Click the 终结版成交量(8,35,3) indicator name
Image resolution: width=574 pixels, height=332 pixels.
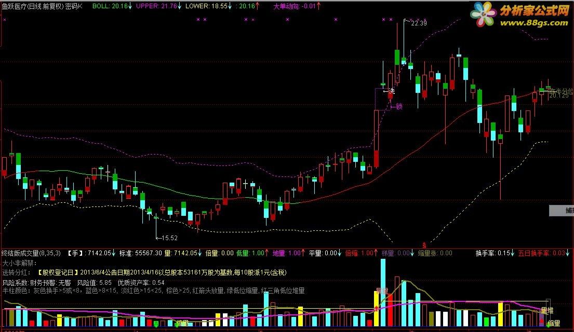coord(31,253)
